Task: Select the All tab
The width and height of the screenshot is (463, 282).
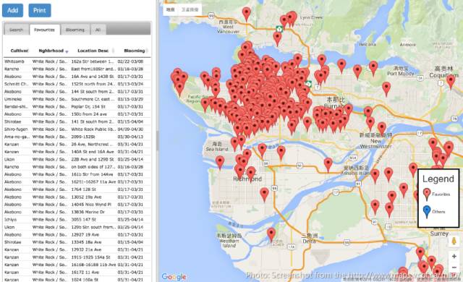Action: (x=98, y=30)
